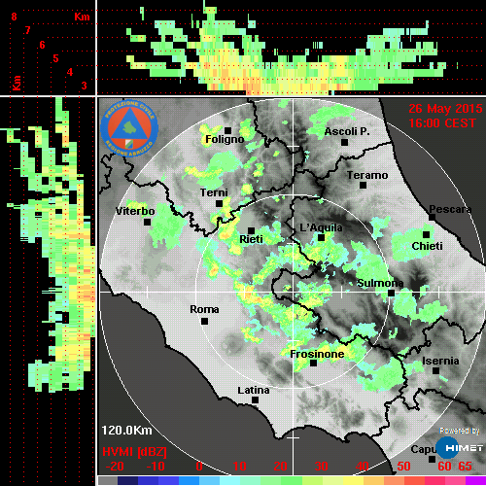Click the Viterbo city marker square
The width and height of the screenshot is (486, 486).
click(x=147, y=223)
